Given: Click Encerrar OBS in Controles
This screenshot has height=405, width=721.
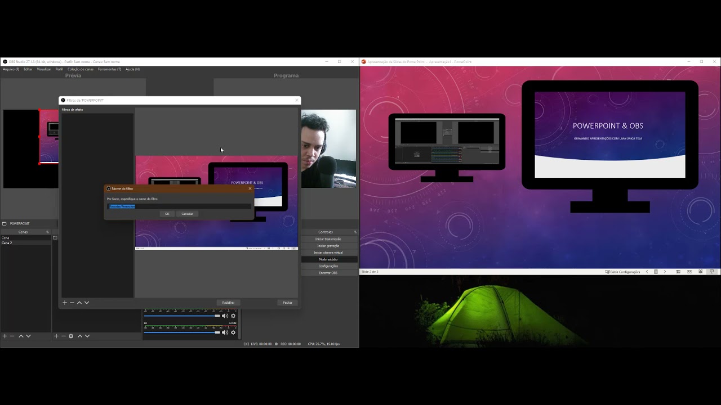Looking at the screenshot, I should click(x=328, y=273).
